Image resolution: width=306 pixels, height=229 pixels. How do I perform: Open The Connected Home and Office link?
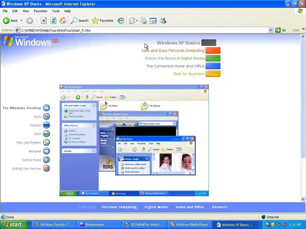tap(175, 66)
